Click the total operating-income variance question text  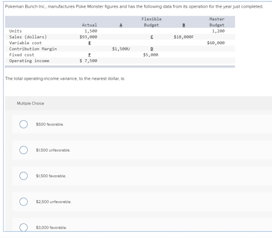tap(65, 79)
